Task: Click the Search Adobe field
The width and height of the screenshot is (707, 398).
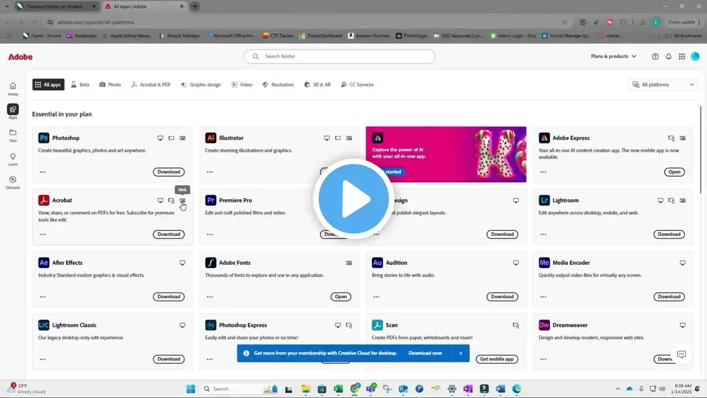Action: pos(339,56)
